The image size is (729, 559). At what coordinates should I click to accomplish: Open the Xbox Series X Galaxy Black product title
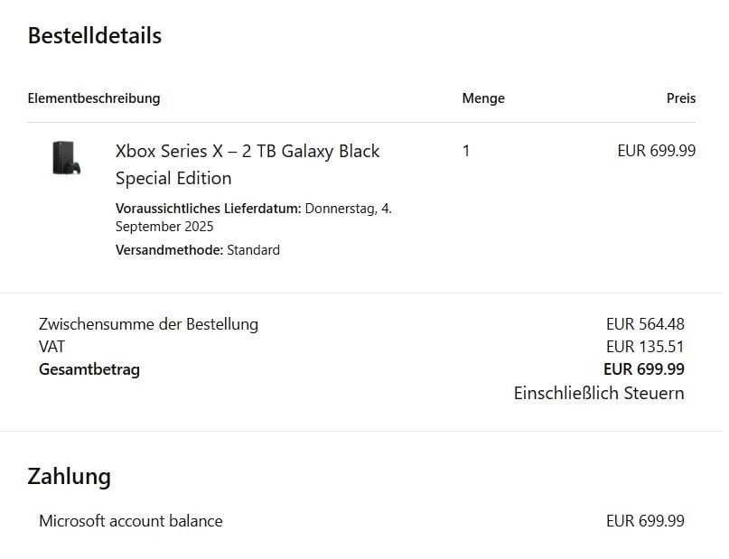click(248, 164)
